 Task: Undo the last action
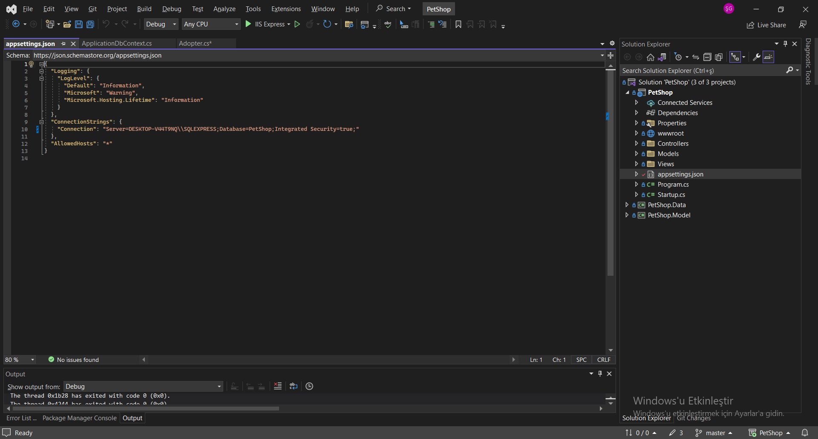[x=106, y=24]
